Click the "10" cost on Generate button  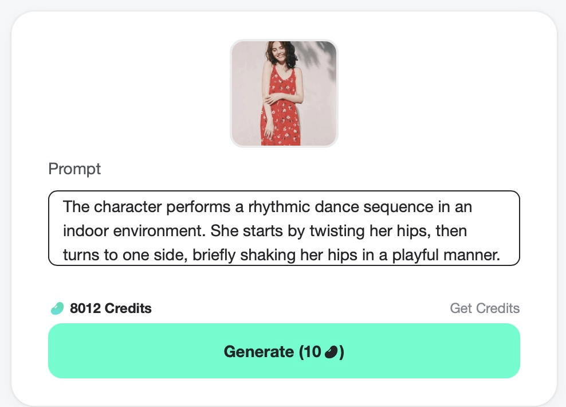[312, 351]
